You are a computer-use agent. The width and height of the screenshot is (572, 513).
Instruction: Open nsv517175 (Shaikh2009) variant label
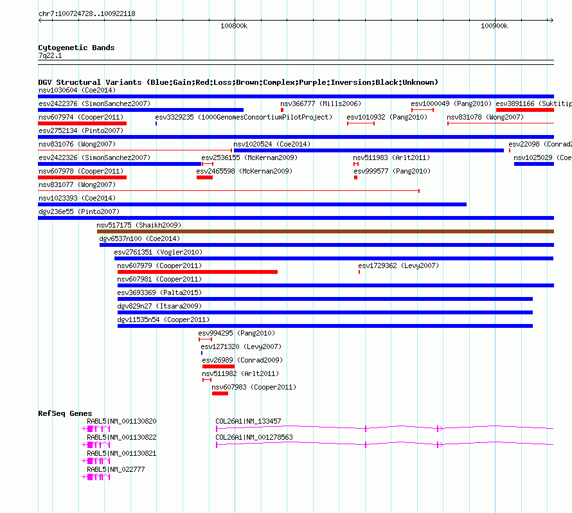139,225
